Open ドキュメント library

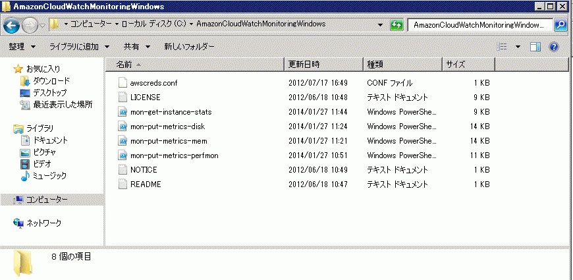coord(50,140)
